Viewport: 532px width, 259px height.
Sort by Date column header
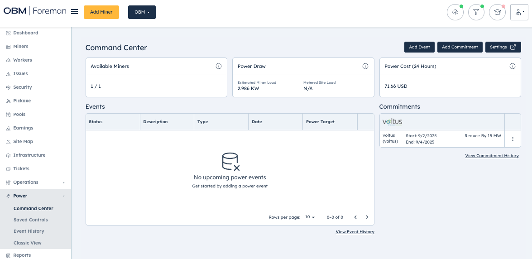[x=275, y=122]
